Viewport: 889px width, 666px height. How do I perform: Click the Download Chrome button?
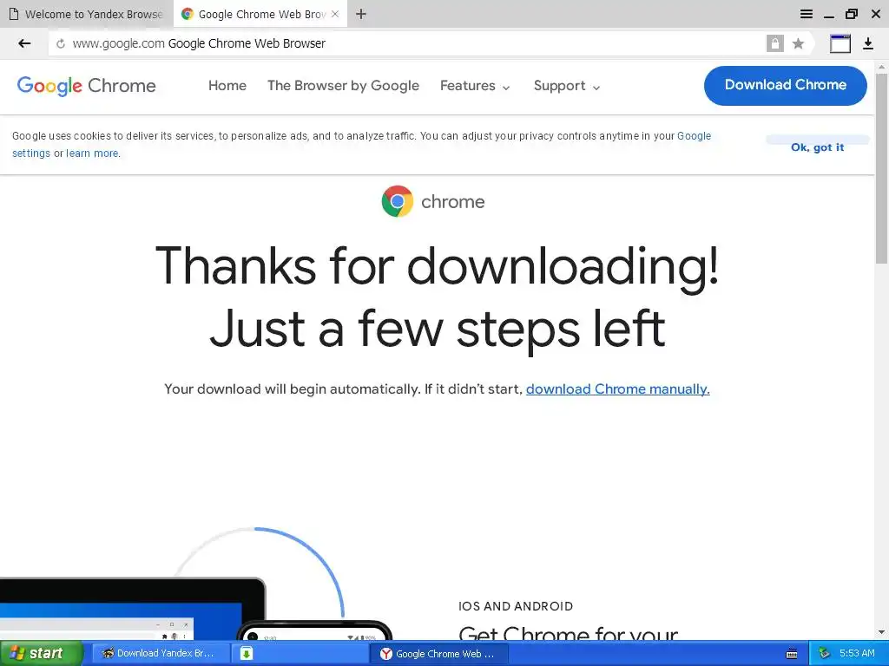pyautogui.click(x=785, y=86)
